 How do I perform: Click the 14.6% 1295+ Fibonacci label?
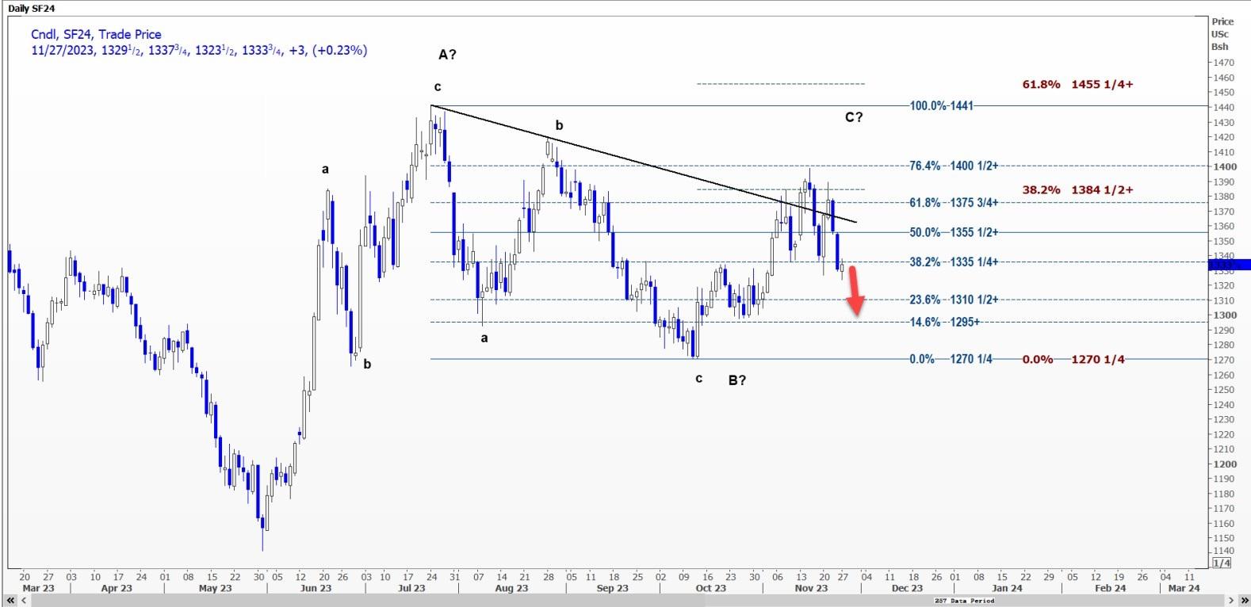coord(945,322)
